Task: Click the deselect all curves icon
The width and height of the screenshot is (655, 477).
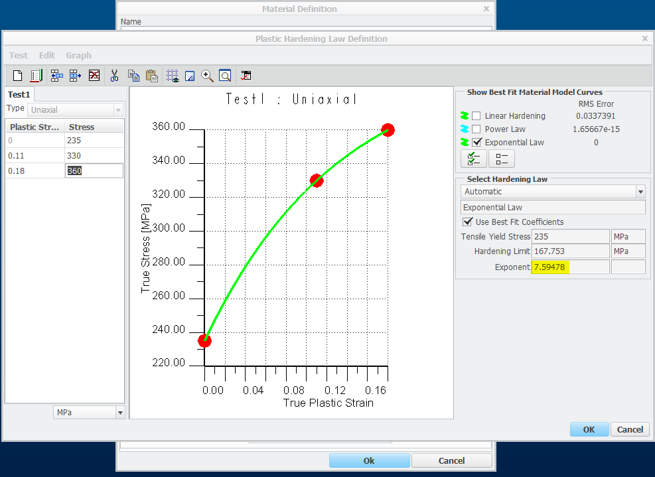Action: pyautogui.click(x=501, y=159)
